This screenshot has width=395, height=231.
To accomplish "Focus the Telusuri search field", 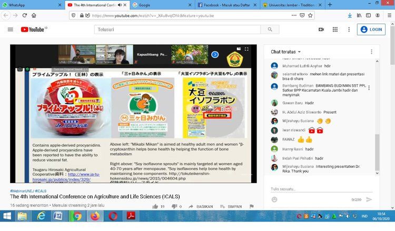I will [x=177, y=29].
